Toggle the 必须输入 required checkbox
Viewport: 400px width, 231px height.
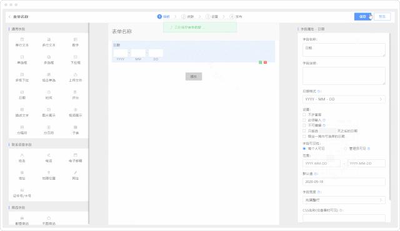pyautogui.click(x=304, y=120)
